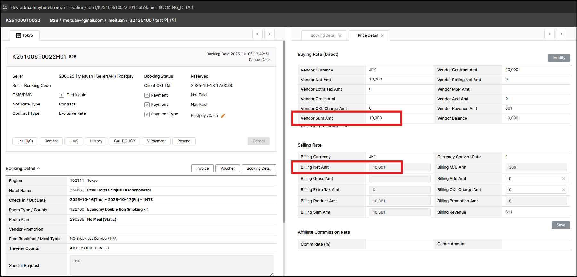
Task: Switch to the Price Detail tab
Action: [x=367, y=35]
